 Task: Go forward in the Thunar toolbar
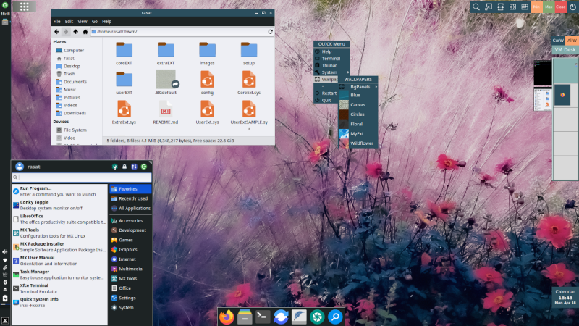coord(66,32)
